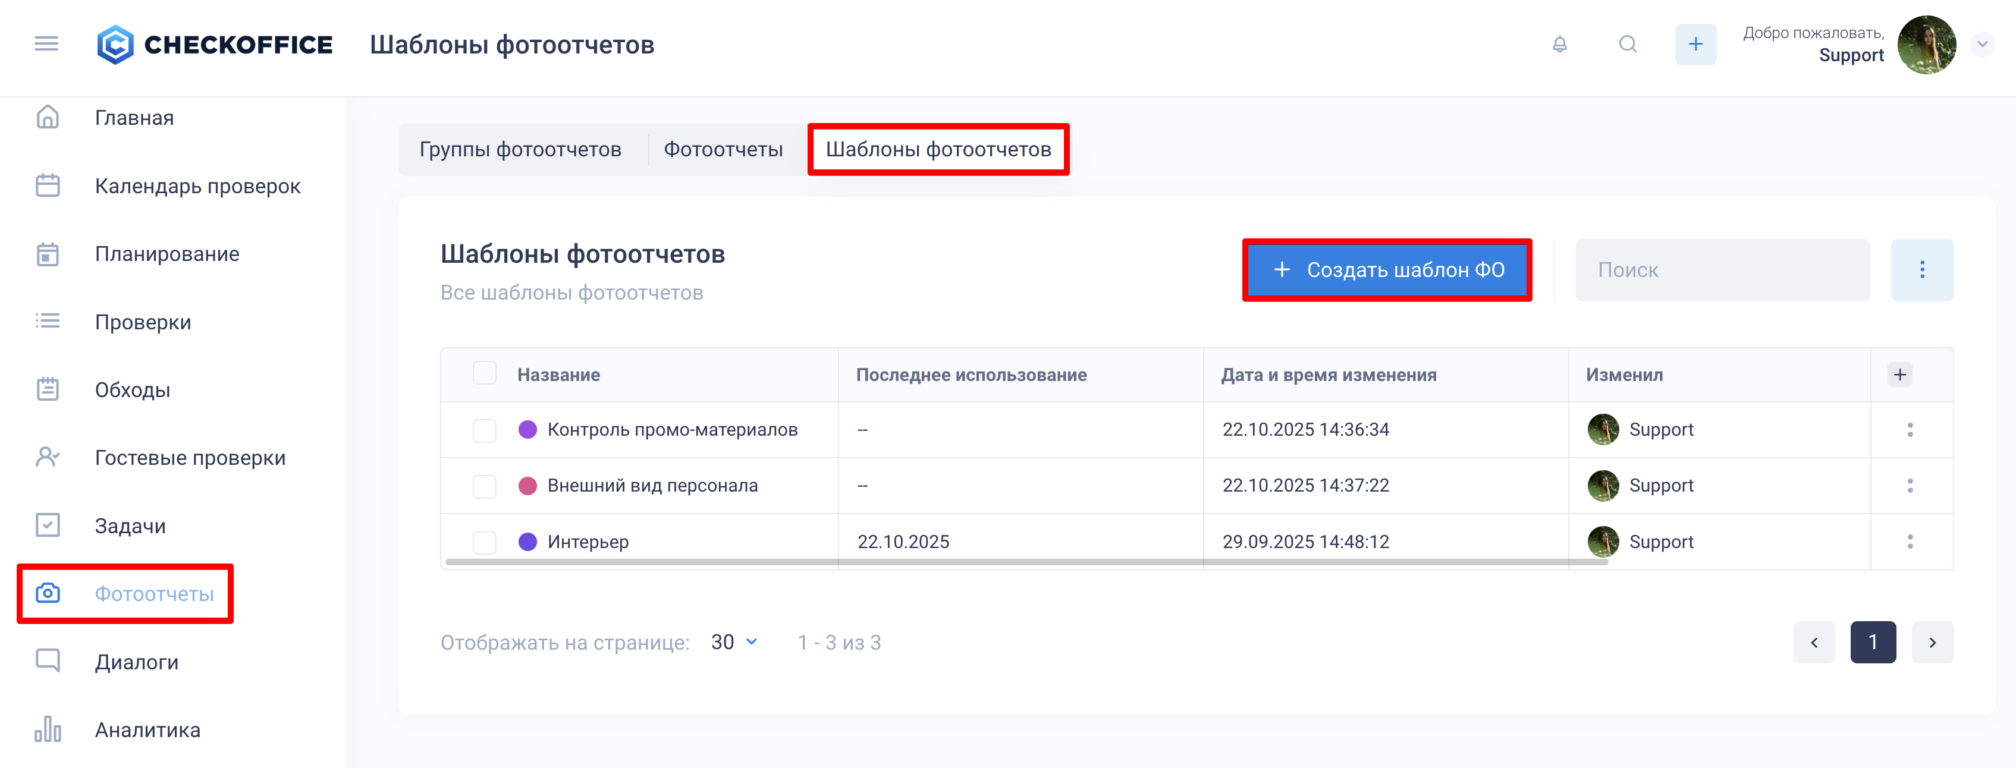Open Календарь проверок calendar icon in sidebar
The width and height of the screenshot is (2016, 768).
pos(48,186)
